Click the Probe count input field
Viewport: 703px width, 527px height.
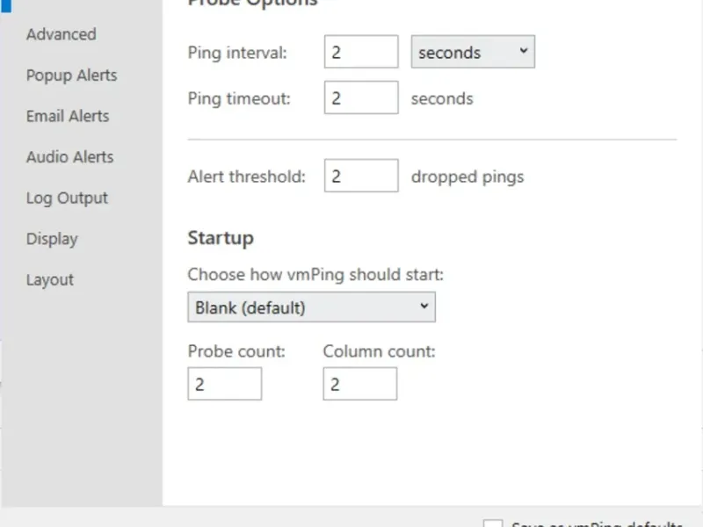click(x=224, y=384)
